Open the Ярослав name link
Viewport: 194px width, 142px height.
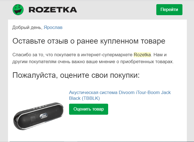click(x=53, y=27)
